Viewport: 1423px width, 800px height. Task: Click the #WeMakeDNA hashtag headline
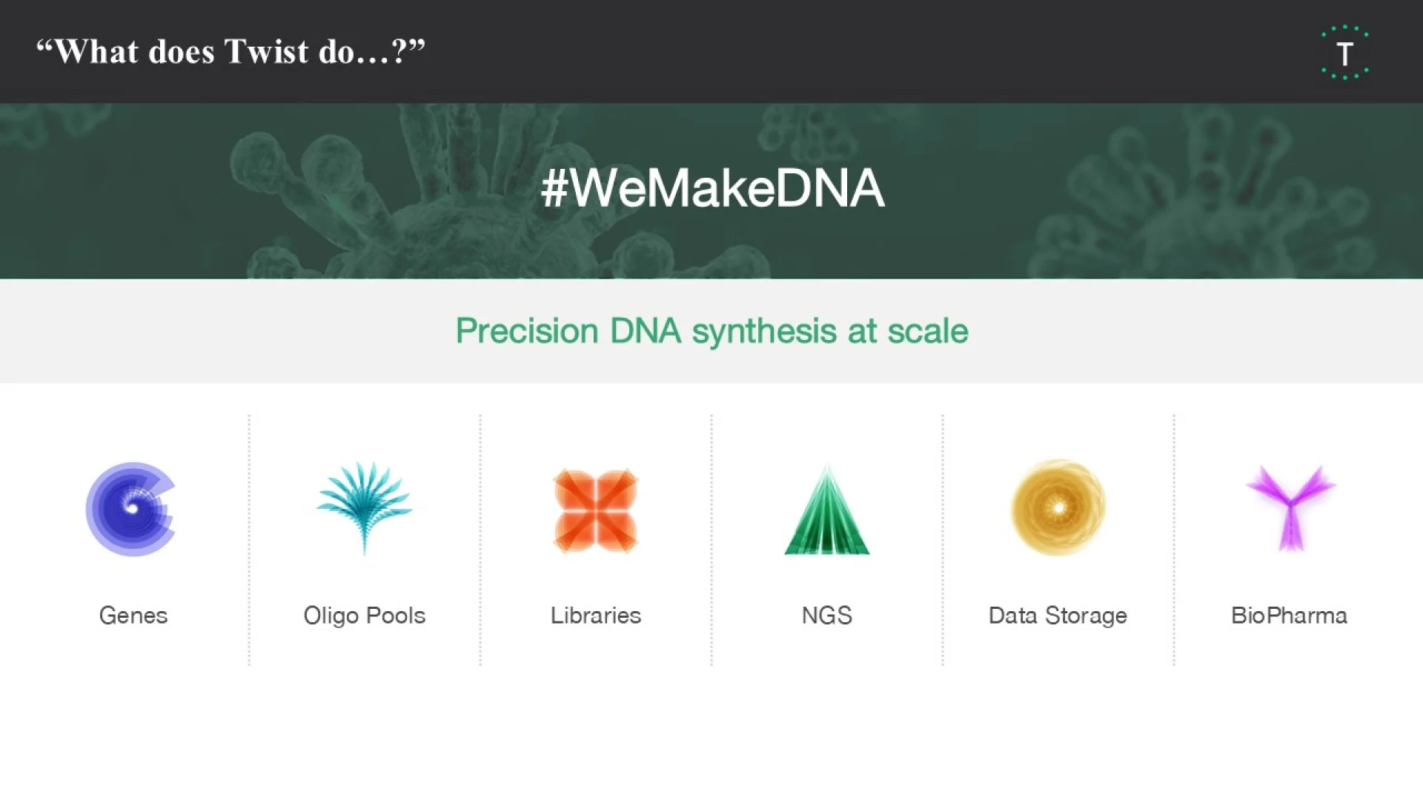pos(712,188)
